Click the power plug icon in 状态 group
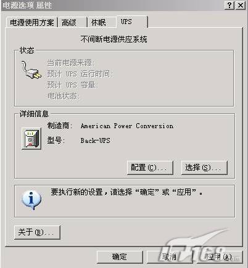This screenshot has width=248, height=268. coord(31,70)
